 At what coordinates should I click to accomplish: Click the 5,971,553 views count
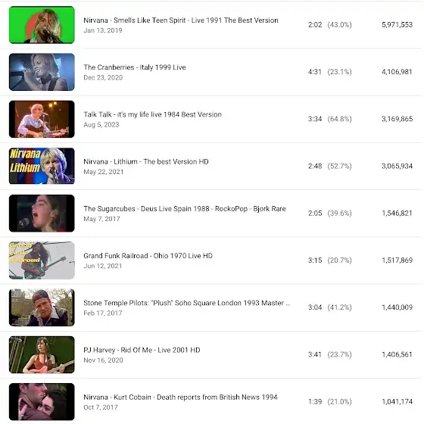click(x=397, y=25)
